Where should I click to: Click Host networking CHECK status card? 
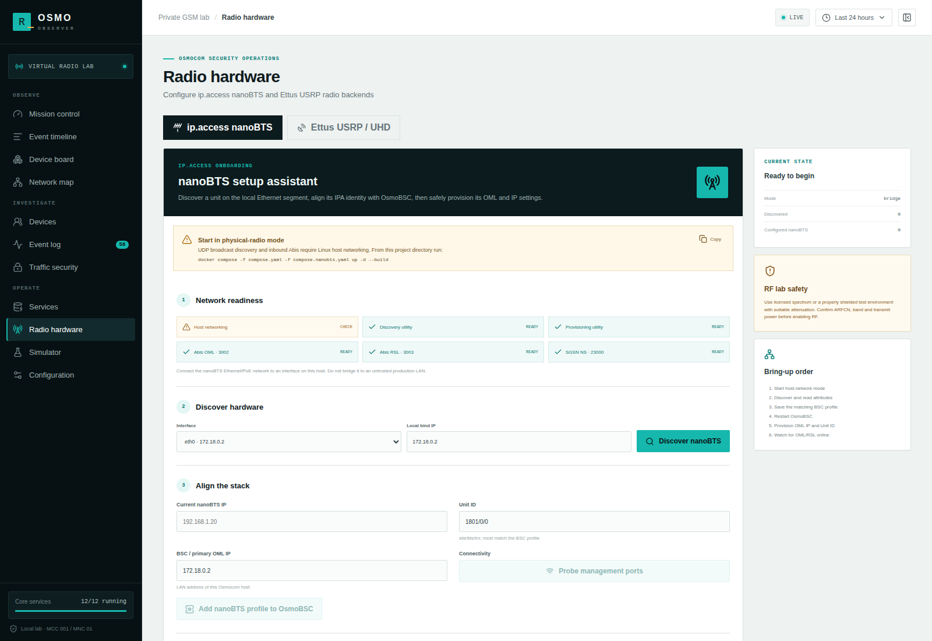pos(267,327)
